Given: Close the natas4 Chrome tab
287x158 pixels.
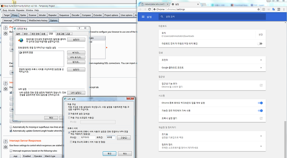Looking at the screenshot, I should [167, 4].
